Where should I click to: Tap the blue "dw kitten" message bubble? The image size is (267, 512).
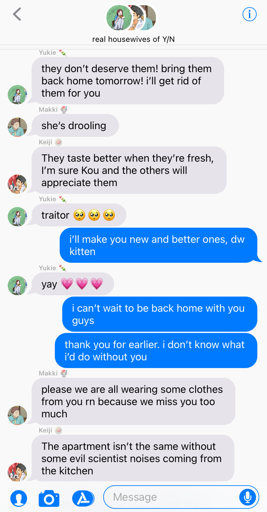click(x=159, y=245)
